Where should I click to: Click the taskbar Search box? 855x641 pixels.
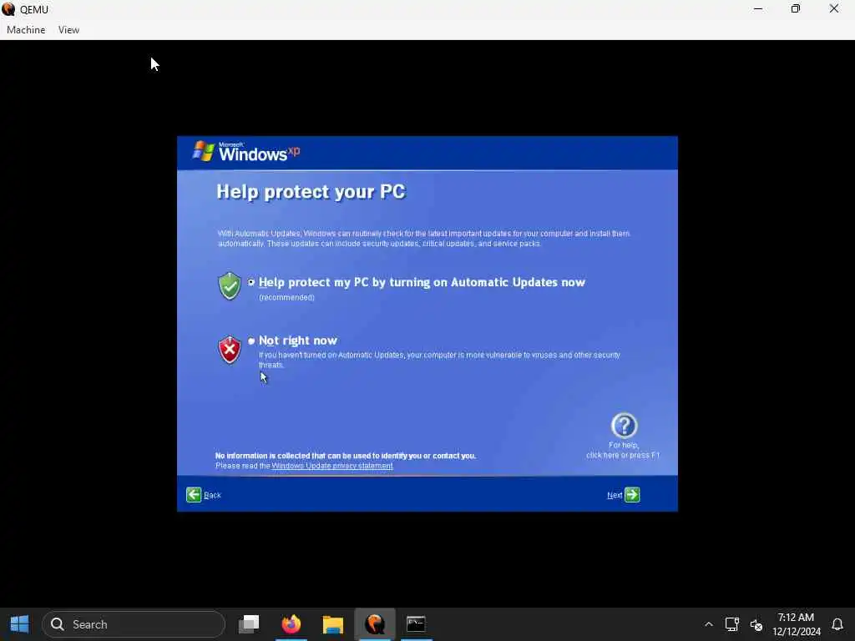[134, 624]
